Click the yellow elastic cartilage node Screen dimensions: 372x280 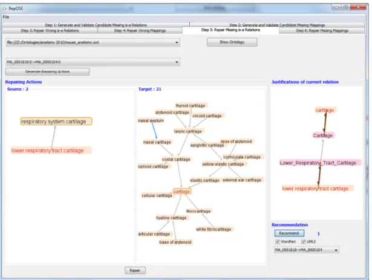pos(223,164)
